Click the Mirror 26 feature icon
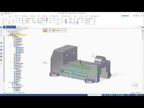 point(14,55)
